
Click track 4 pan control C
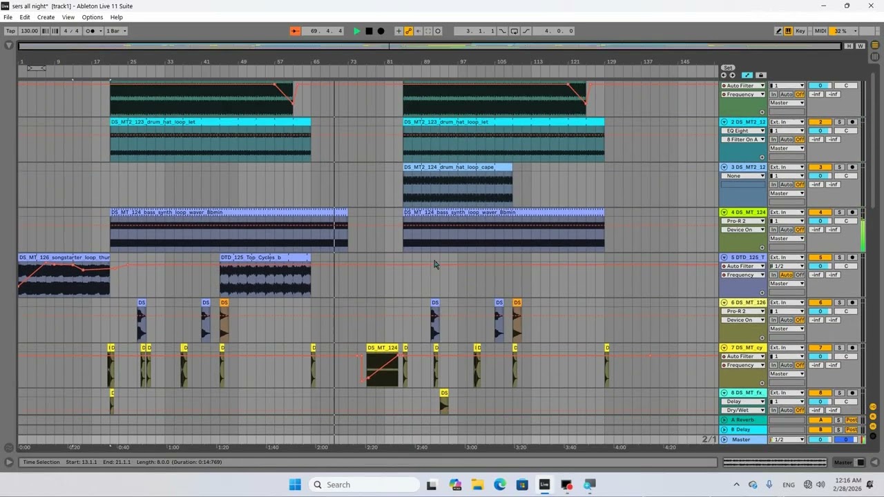point(846,221)
